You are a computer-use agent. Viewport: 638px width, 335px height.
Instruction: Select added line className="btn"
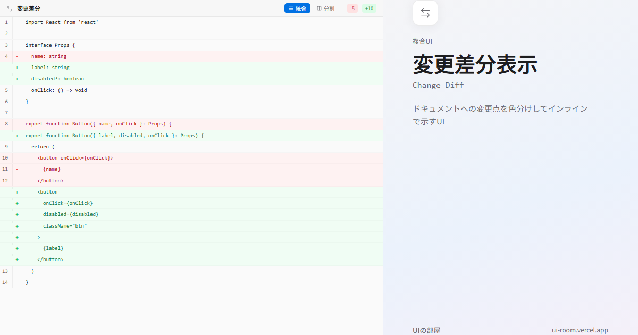pos(191,226)
